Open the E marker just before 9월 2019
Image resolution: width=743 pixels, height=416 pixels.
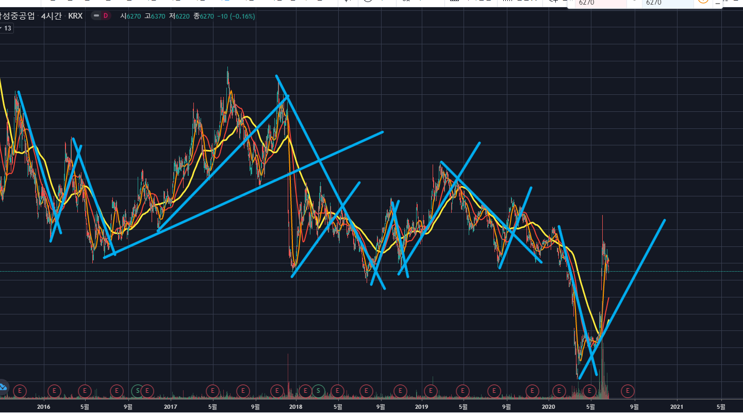click(494, 391)
